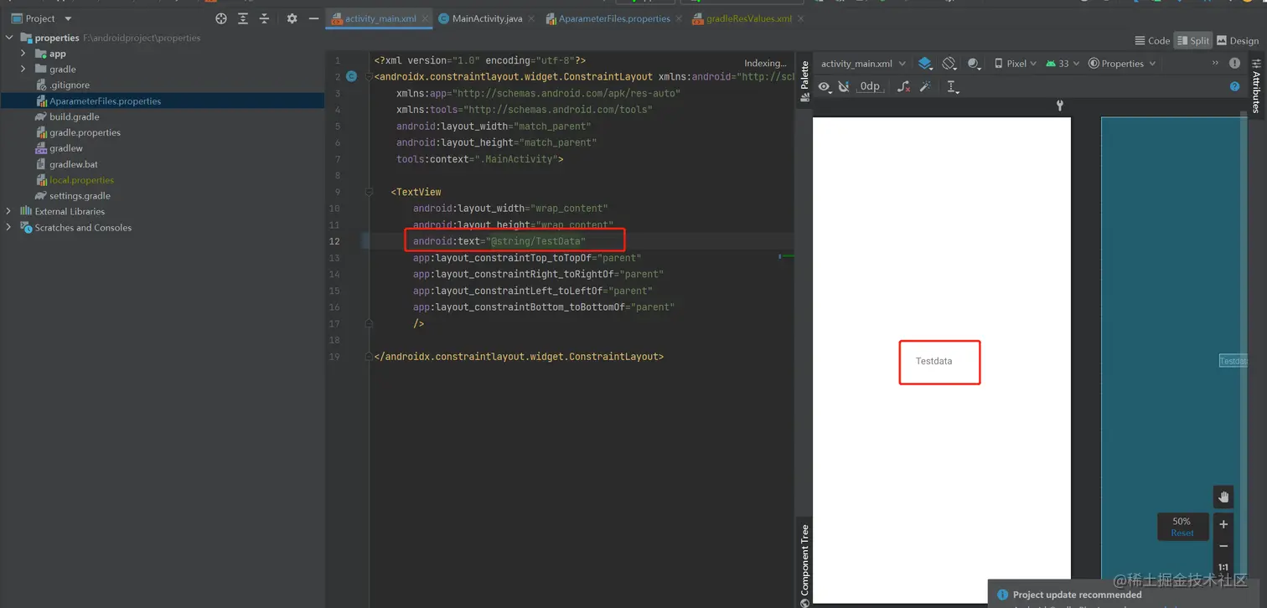Open Pixel device preview dropdown
Screen dimensions: 1267x608
click(1015, 63)
